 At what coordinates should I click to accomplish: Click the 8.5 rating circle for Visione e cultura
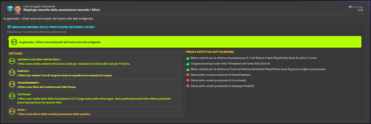point(12,61)
